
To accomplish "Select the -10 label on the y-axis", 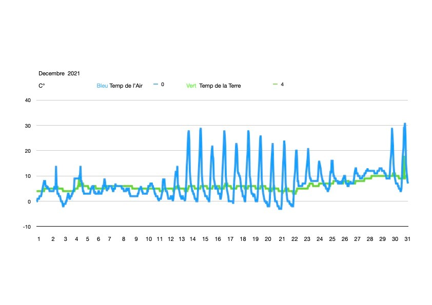I will [28, 227].
